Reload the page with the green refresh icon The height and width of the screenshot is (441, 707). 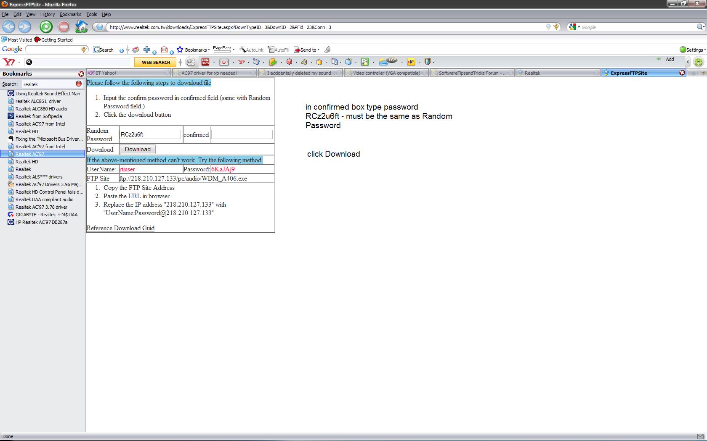coord(46,27)
